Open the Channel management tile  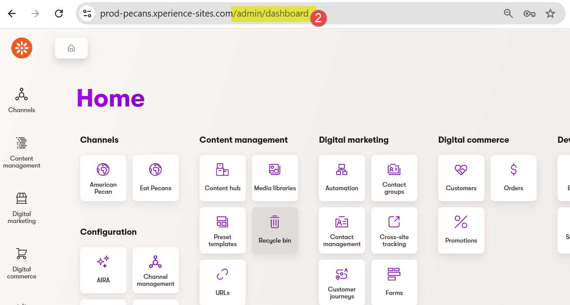pyautogui.click(x=156, y=270)
